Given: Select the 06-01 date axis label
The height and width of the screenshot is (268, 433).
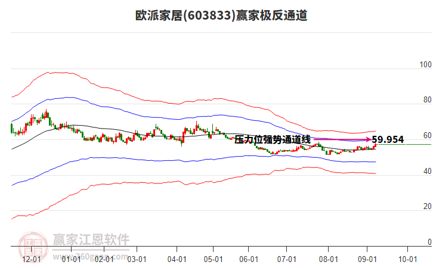Looking at the screenshot, I should click(x=249, y=259).
